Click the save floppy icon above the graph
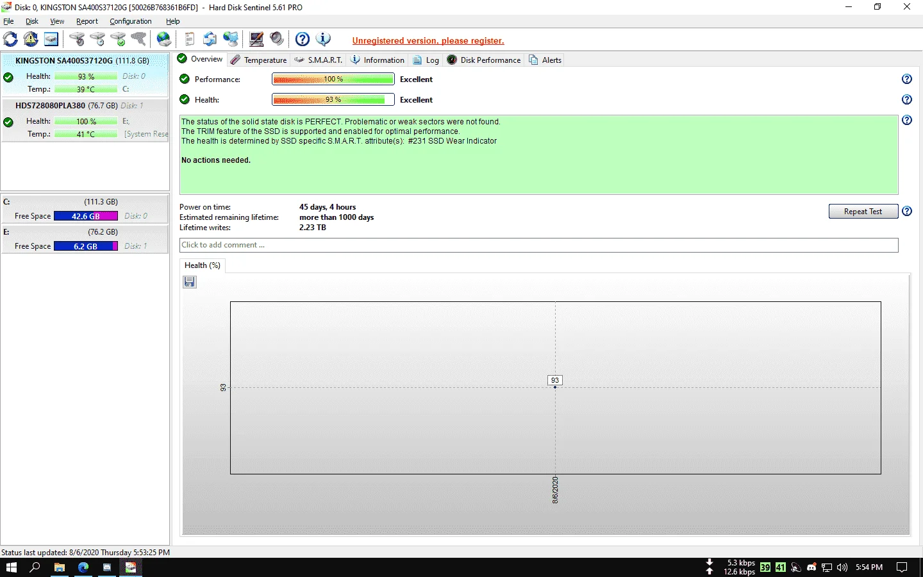The image size is (923, 577). pyautogui.click(x=190, y=282)
